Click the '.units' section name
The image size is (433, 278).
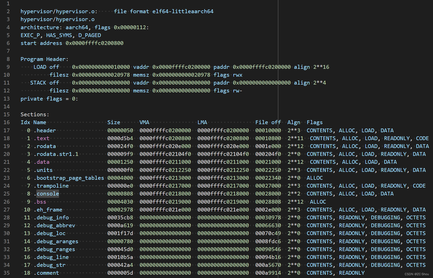click(43, 170)
